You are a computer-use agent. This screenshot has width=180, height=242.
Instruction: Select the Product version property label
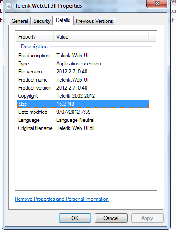(35, 88)
